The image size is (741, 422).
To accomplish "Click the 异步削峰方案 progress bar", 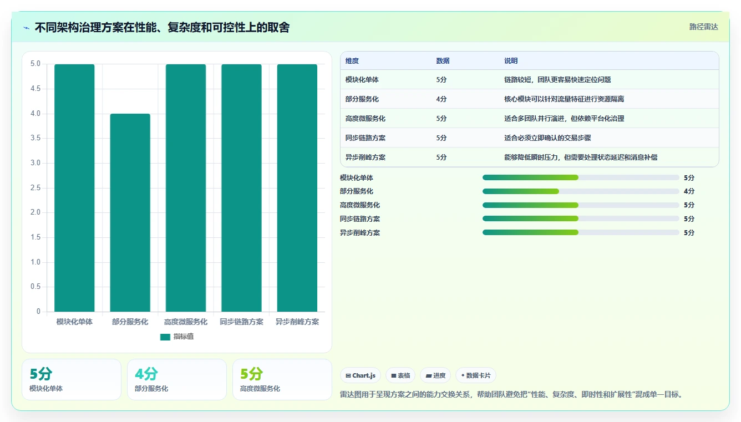I will (581, 232).
